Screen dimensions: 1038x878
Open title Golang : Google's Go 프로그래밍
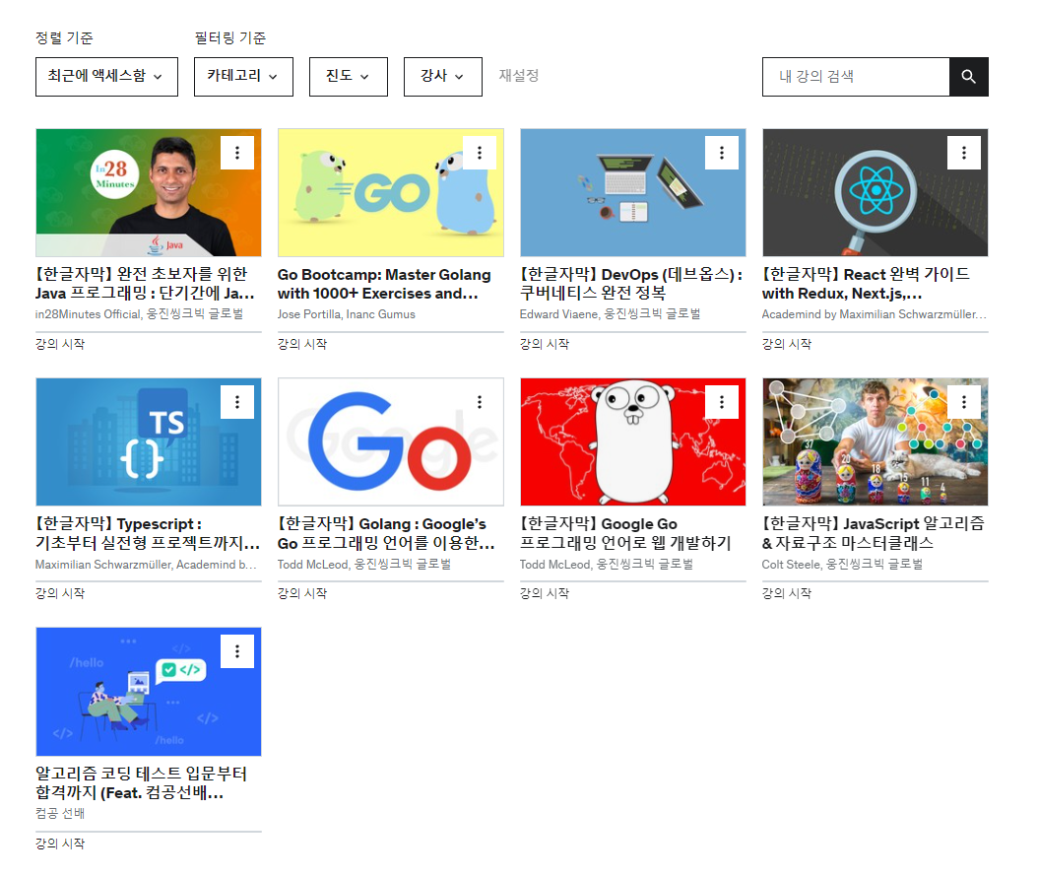coord(386,533)
